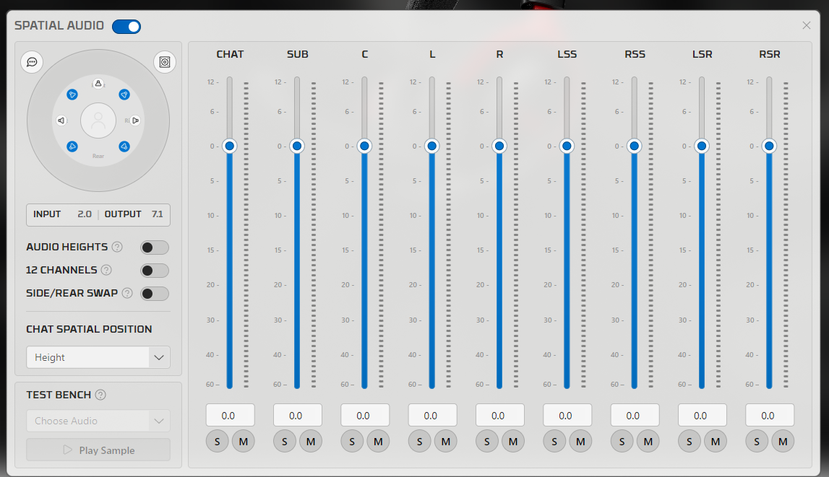This screenshot has height=477, width=829.
Task: Select the front-left speaker in the circle
Action: click(x=72, y=95)
